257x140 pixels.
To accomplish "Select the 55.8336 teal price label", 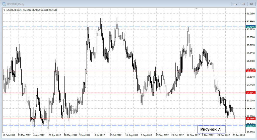I will click(250, 126).
